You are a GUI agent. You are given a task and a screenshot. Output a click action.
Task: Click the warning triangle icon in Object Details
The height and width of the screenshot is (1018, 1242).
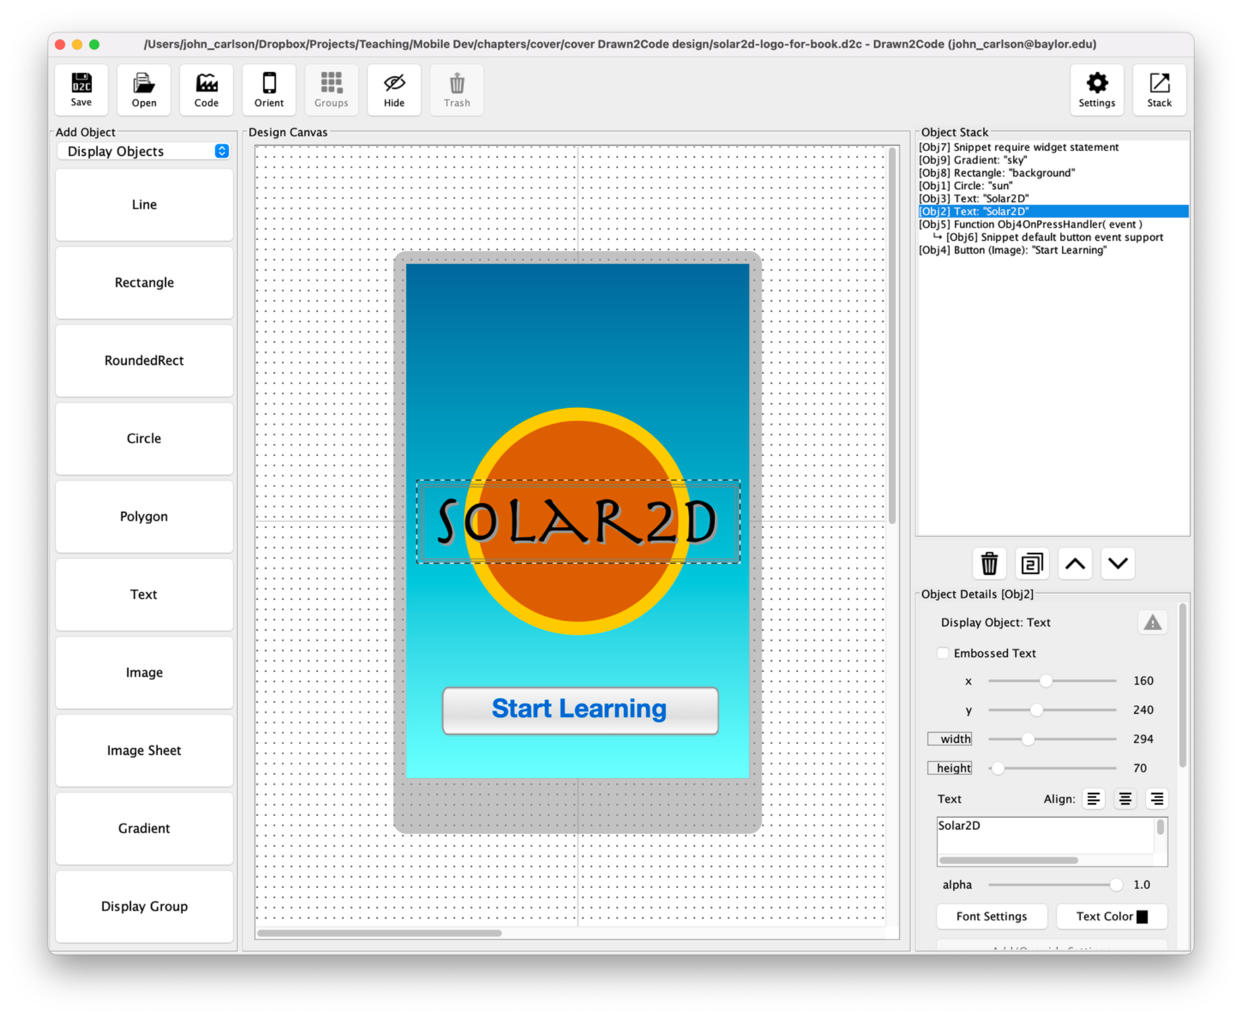(1152, 622)
